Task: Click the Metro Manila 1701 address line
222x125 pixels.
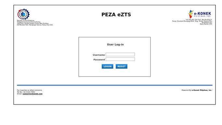Action: point(206,24)
